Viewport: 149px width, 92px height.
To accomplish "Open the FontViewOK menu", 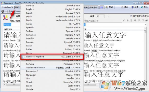I will click(x=8, y=7).
